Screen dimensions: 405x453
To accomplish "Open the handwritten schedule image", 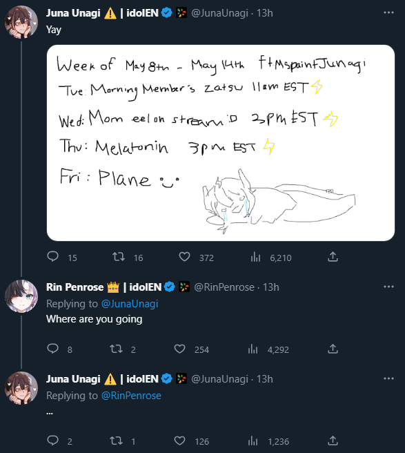I will (221, 143).
